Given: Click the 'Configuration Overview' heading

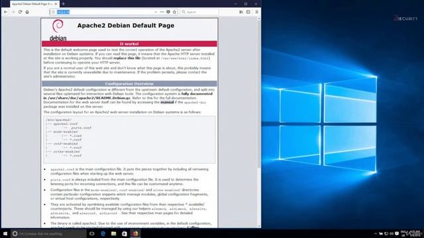Looking at the screenshot, I should click(x=129, y=84).
